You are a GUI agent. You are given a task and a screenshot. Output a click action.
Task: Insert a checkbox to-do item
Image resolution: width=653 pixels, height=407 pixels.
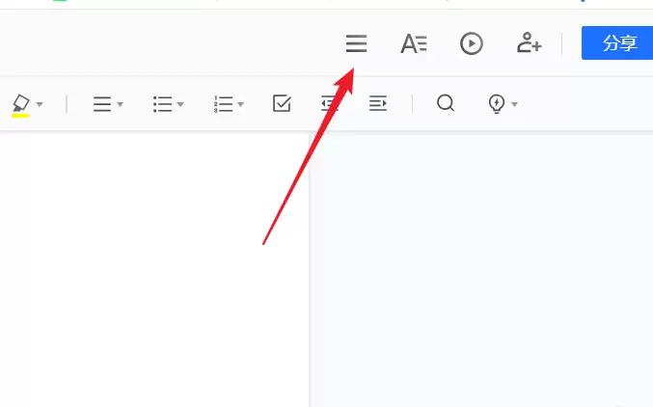click(x=282, y=103)
